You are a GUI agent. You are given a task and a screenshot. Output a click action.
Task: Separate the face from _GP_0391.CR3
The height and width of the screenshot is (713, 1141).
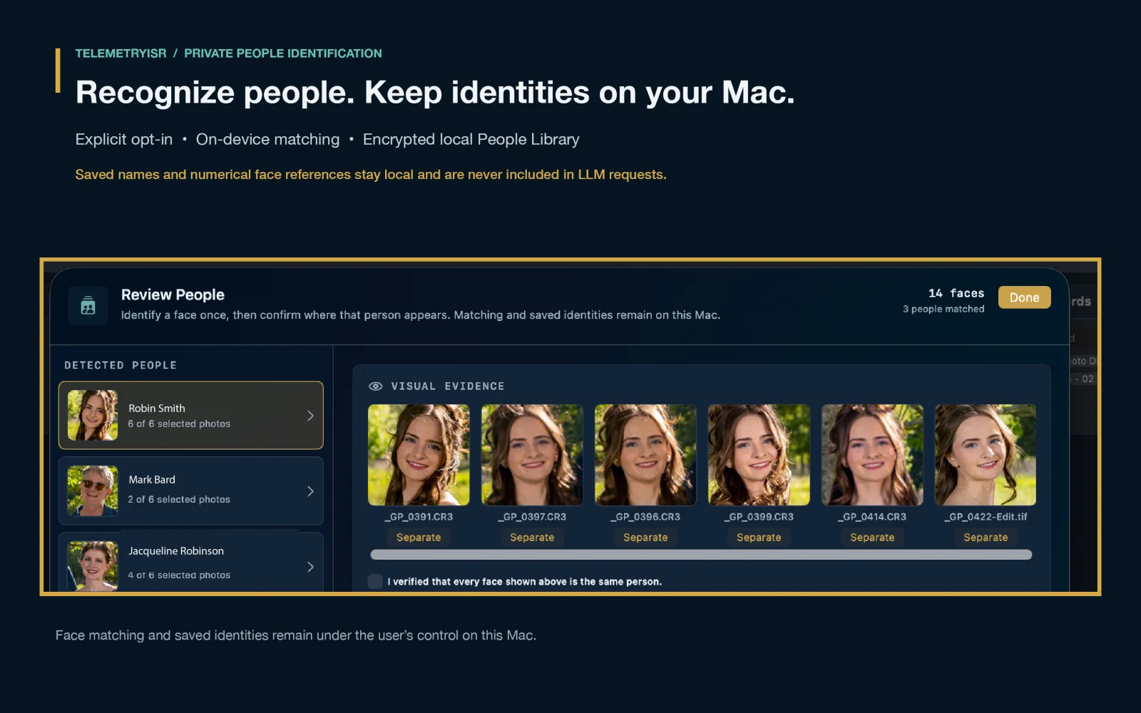pyautogui.click(x=419, y=538)
